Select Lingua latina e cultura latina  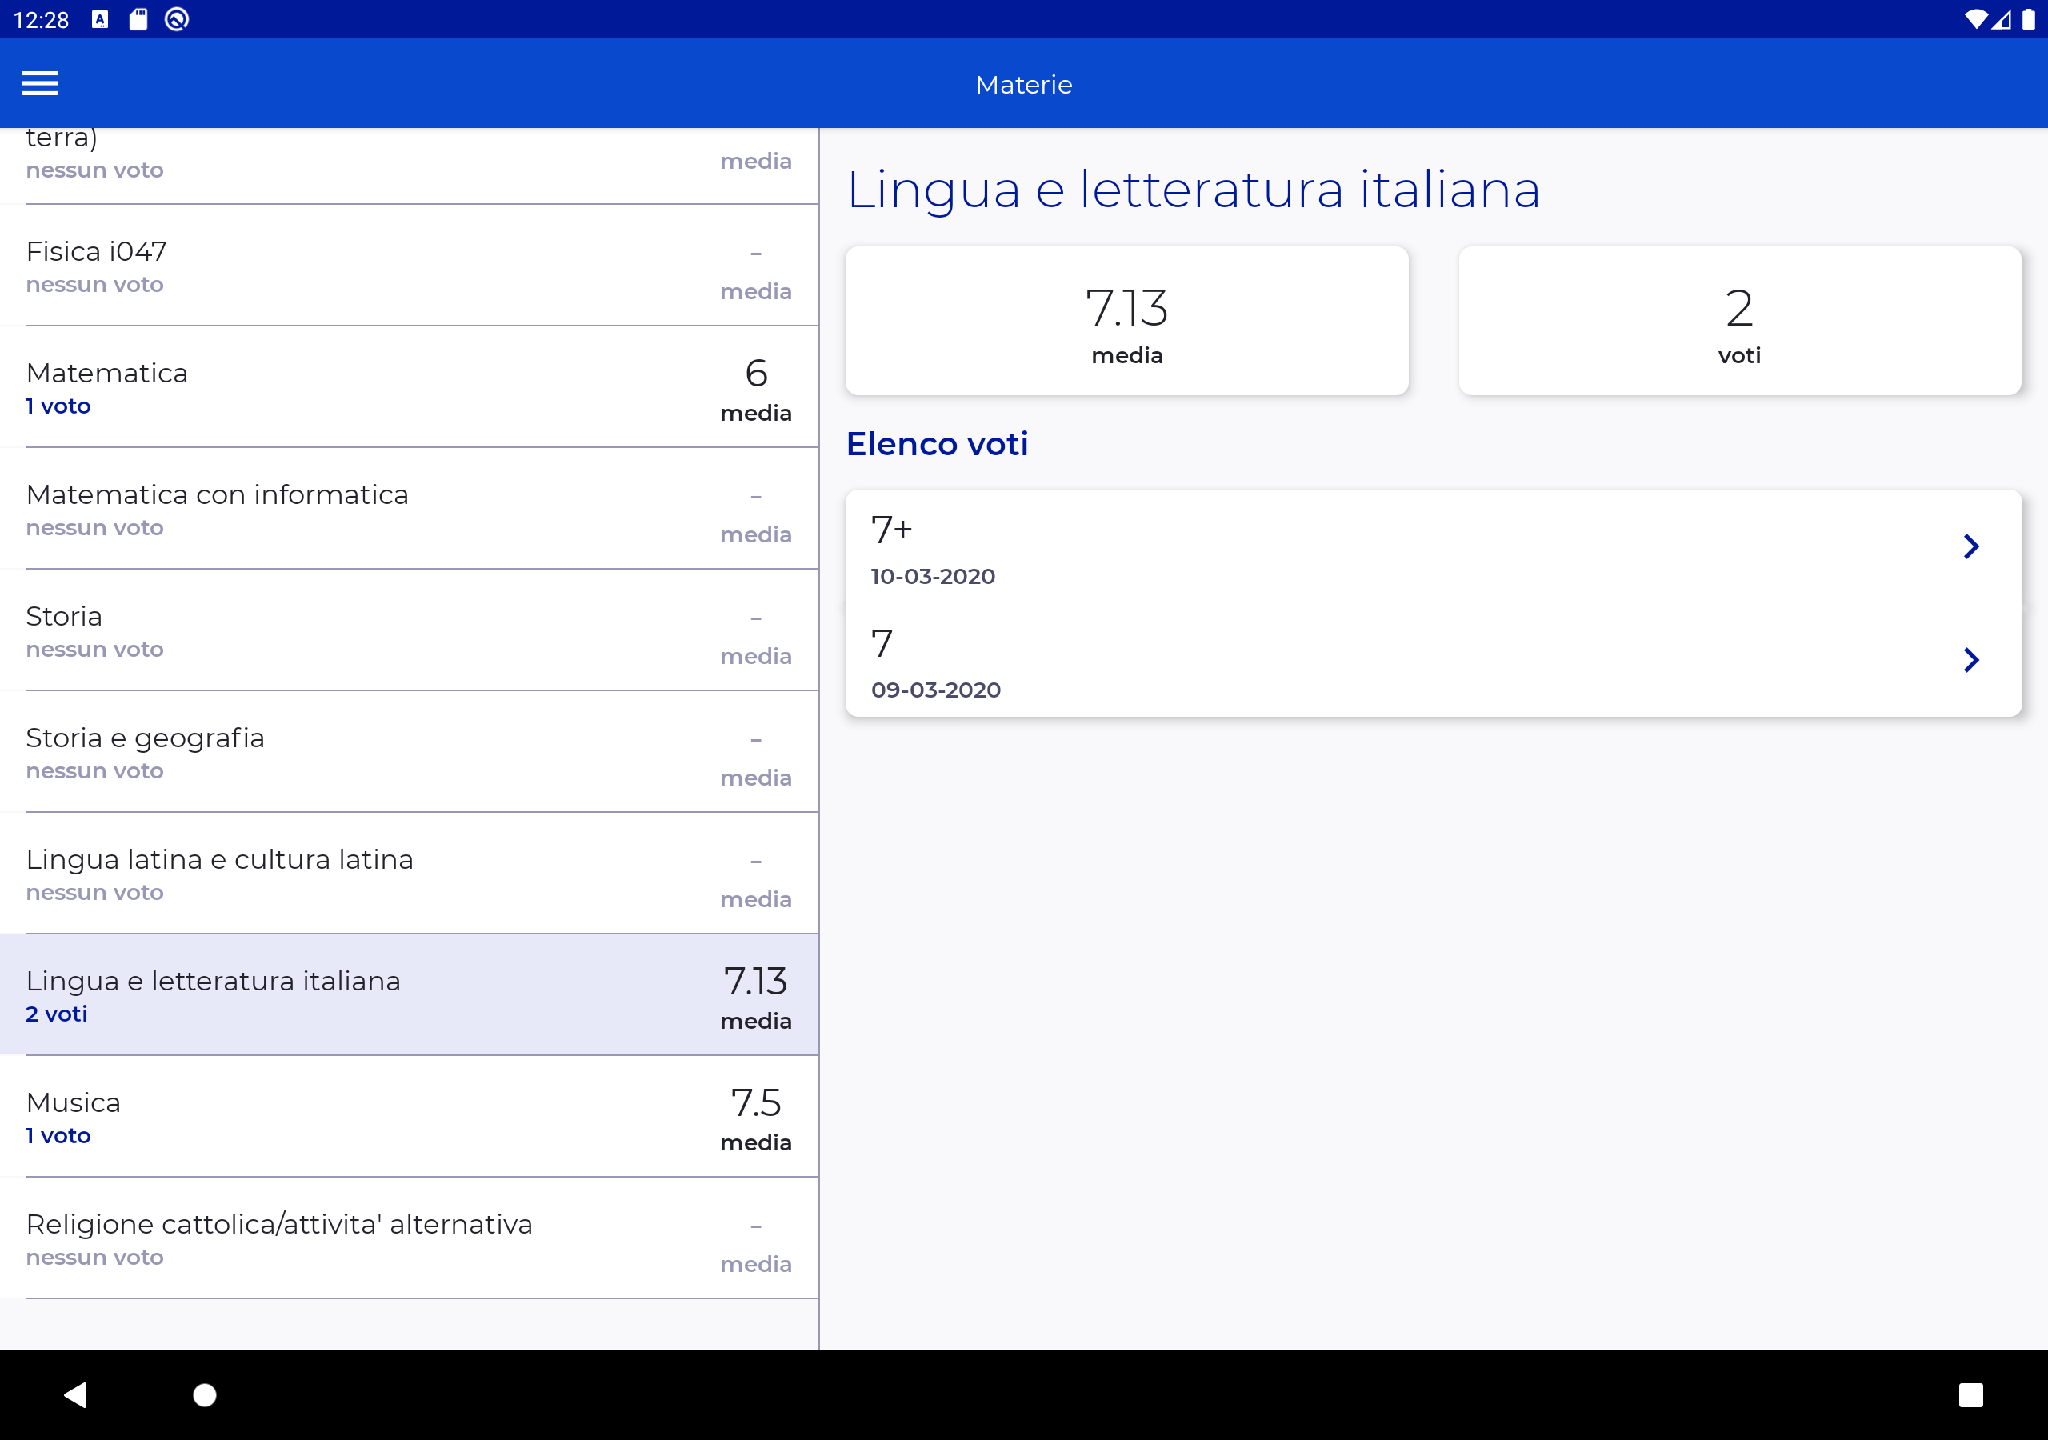[x=410, y=874]
